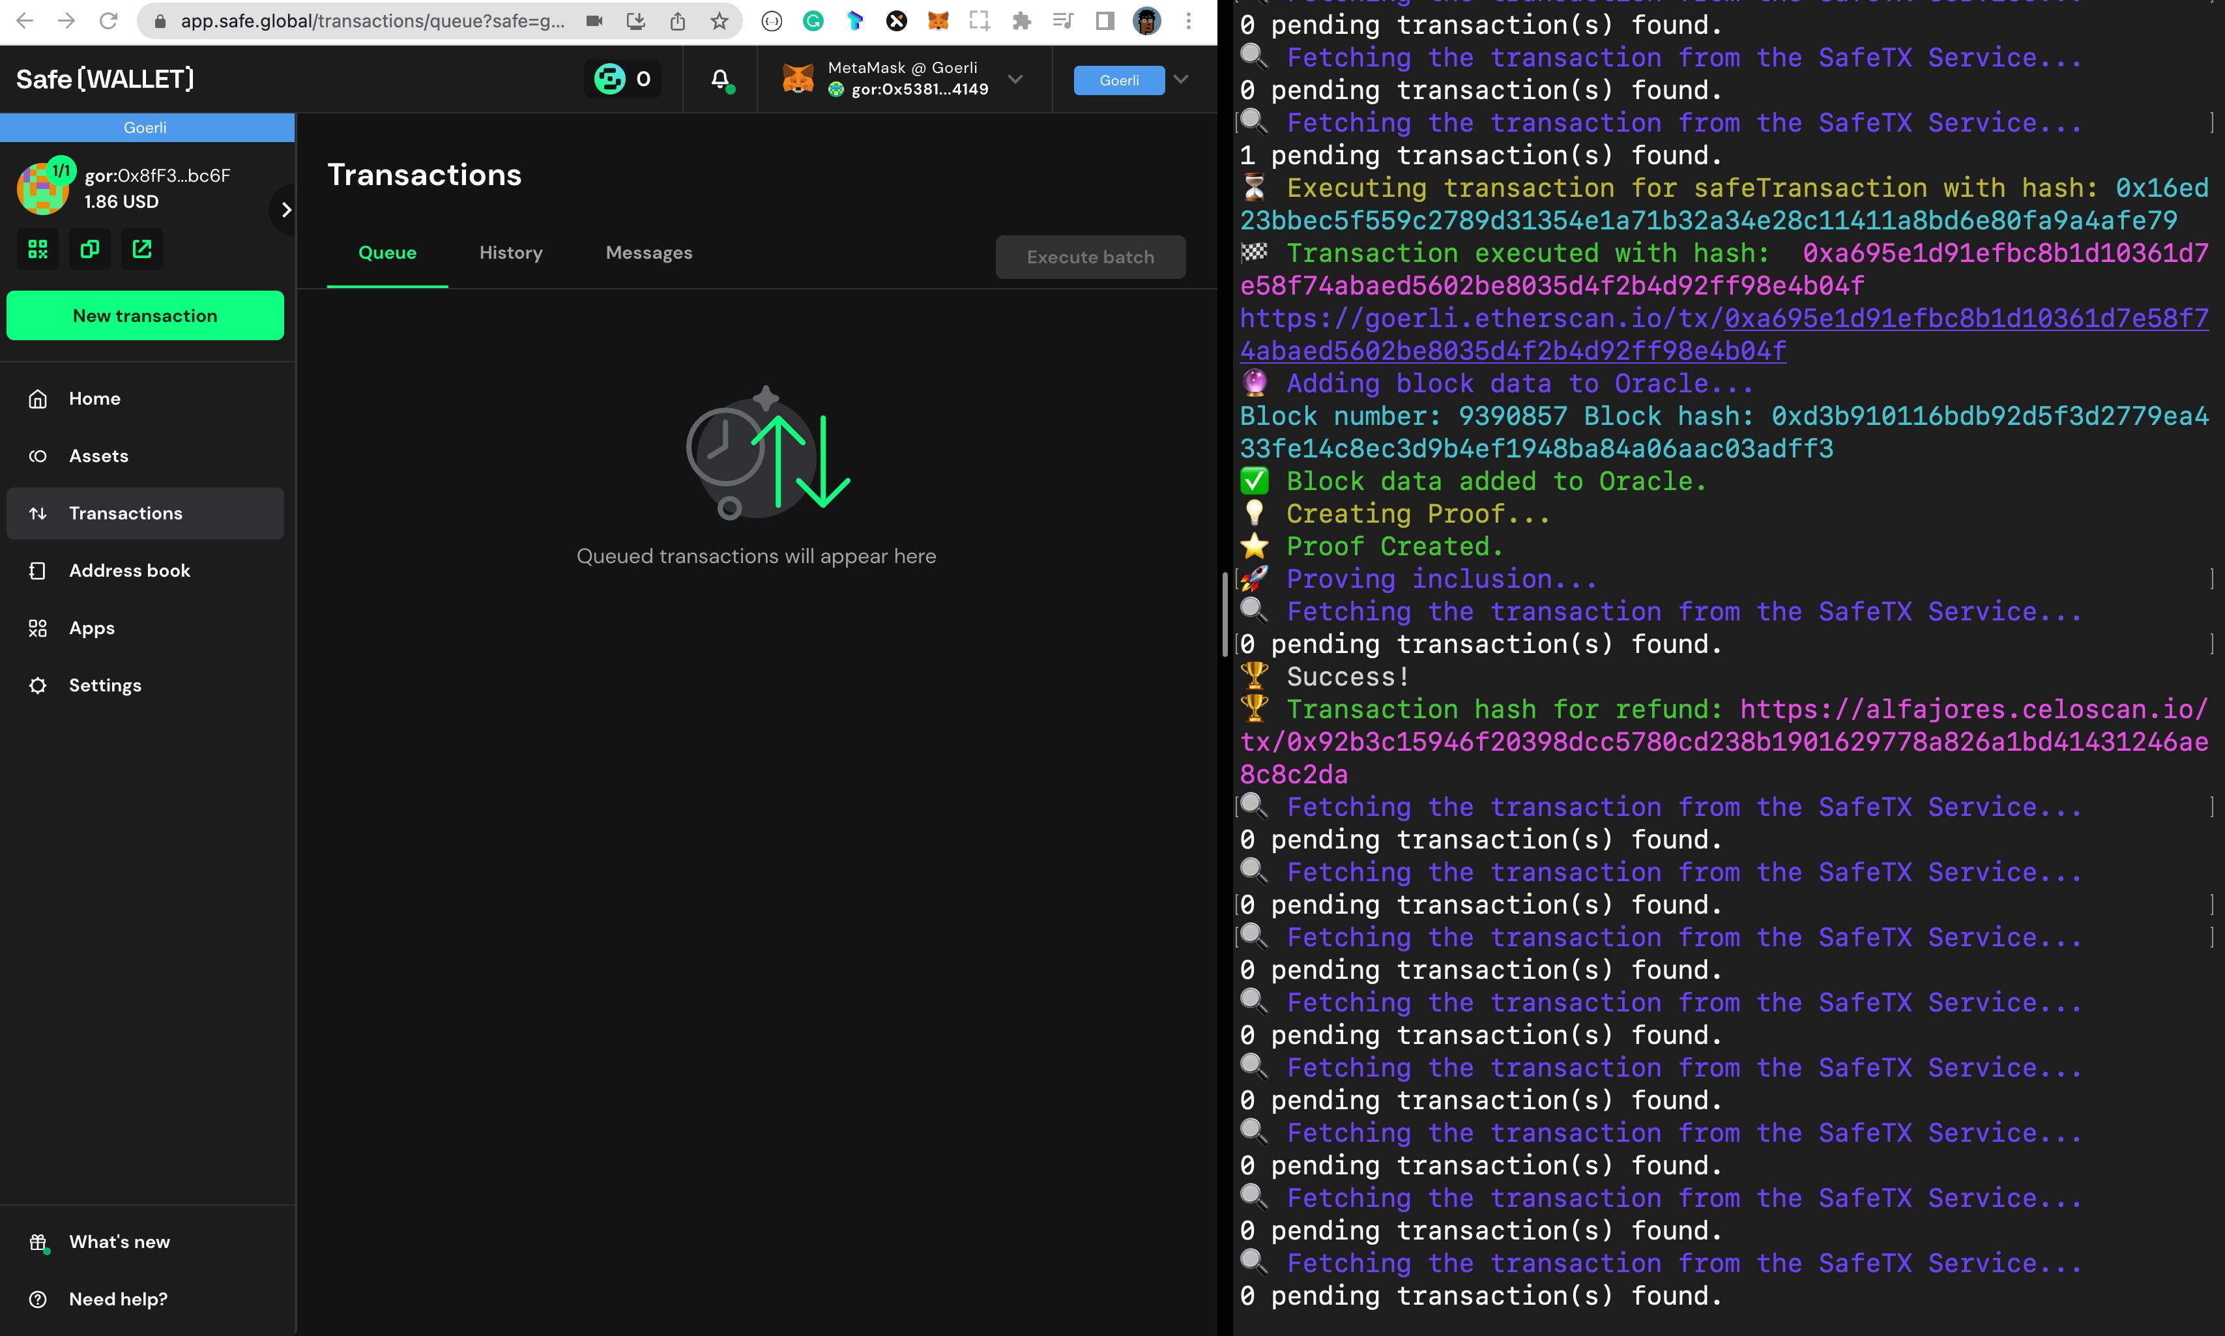The image size is (2225, 1336).
Task: Open Settings gear icon
Action: tap(38, 685)
